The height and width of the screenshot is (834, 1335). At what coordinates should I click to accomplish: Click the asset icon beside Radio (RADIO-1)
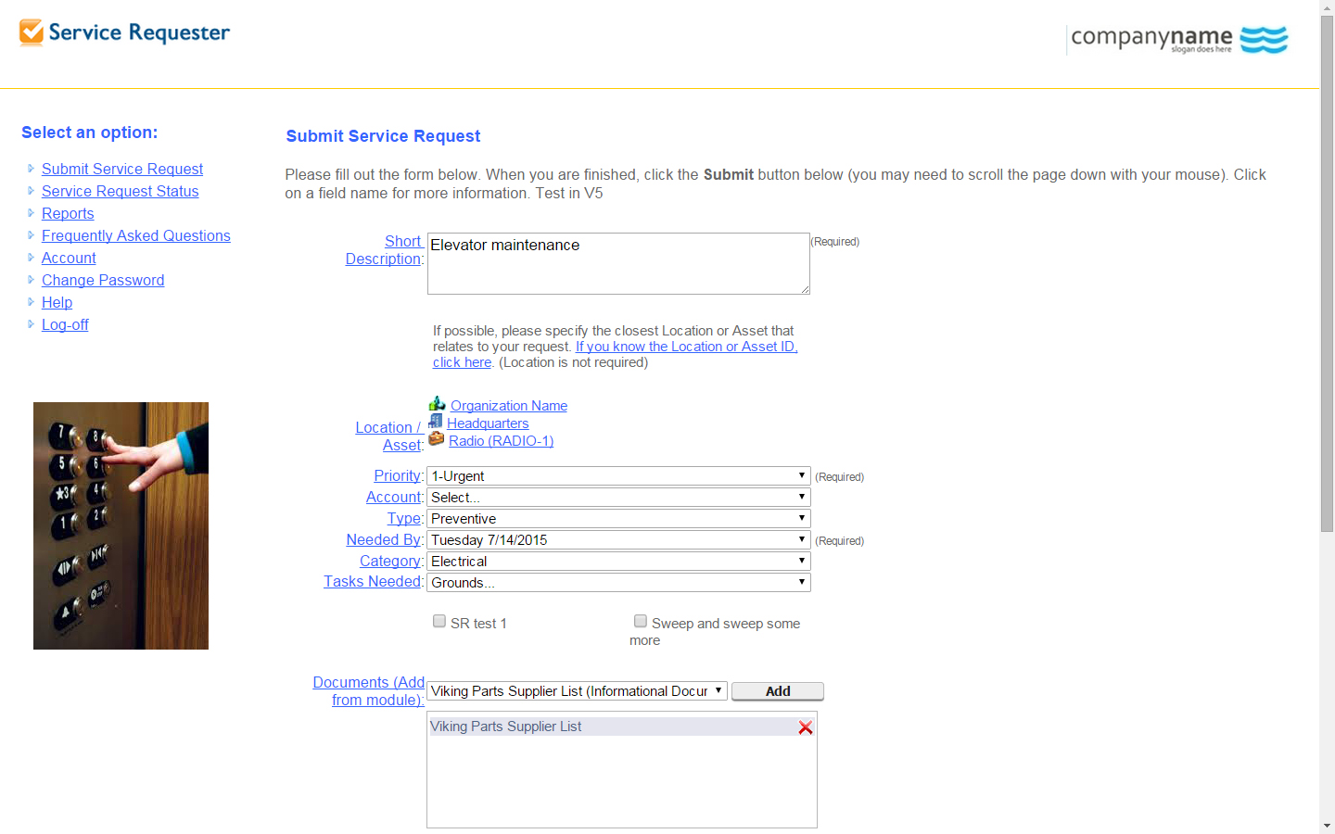tap(437, 438)
